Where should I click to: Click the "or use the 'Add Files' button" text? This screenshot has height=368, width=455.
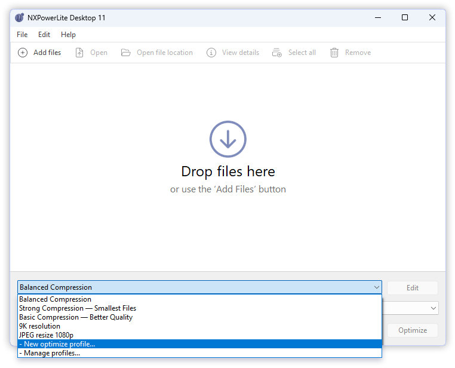pos(228,189)
